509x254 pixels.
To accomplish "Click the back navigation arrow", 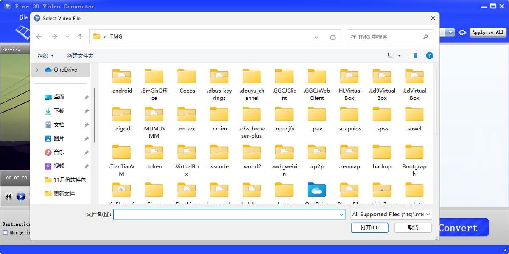I will pyautogui.click(x=39, y=36).
